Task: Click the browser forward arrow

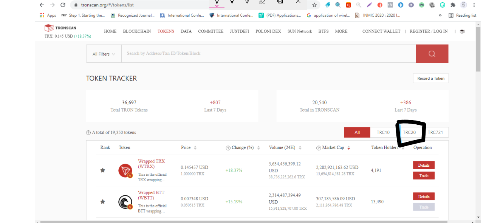Action: click(53, 5)
